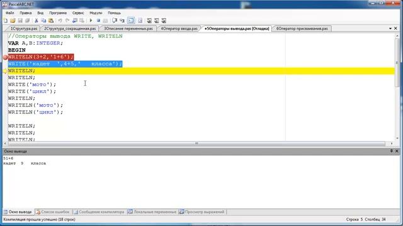Open the editor tab list dropdown arrow
This screenshot has width=403, height=226.
click(390, 28)
